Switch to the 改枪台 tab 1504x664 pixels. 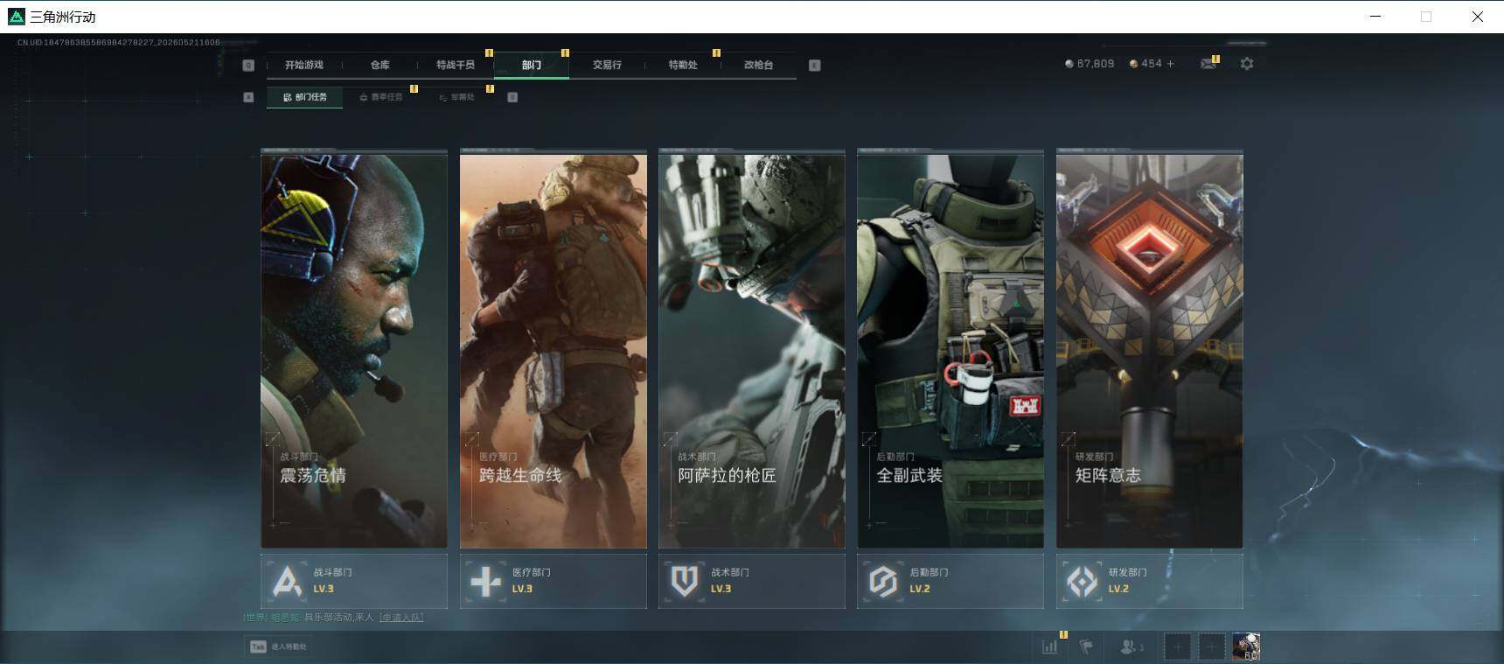click(758, 65)
